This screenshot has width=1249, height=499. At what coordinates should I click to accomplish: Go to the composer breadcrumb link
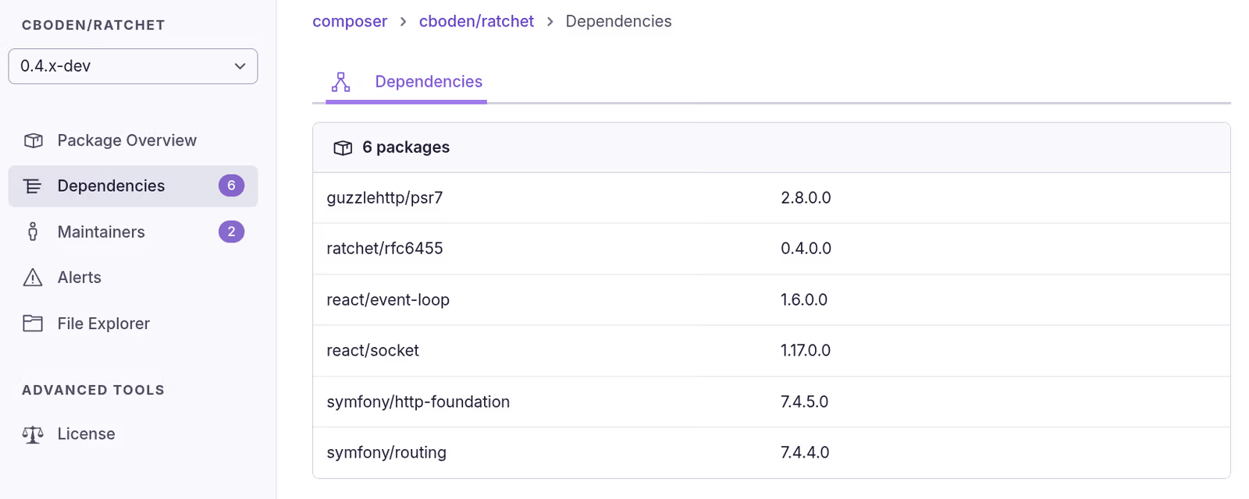pyautogui.click(x=350, y=22)
